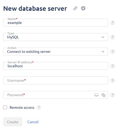Show help hint for Password field
This screenshot has height=129, width=119.
[x=112, y=95]
